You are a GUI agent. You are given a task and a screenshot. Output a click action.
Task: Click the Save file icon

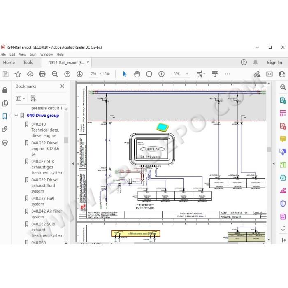[5, 74]
